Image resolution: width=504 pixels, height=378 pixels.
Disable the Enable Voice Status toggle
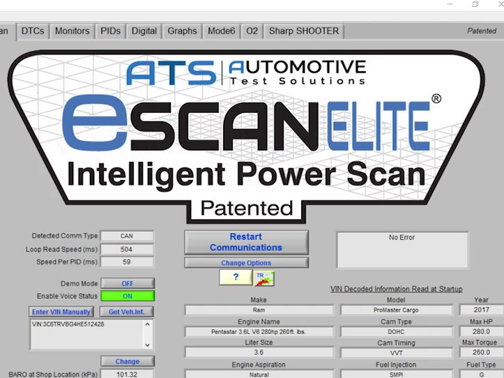click(127, 296)
